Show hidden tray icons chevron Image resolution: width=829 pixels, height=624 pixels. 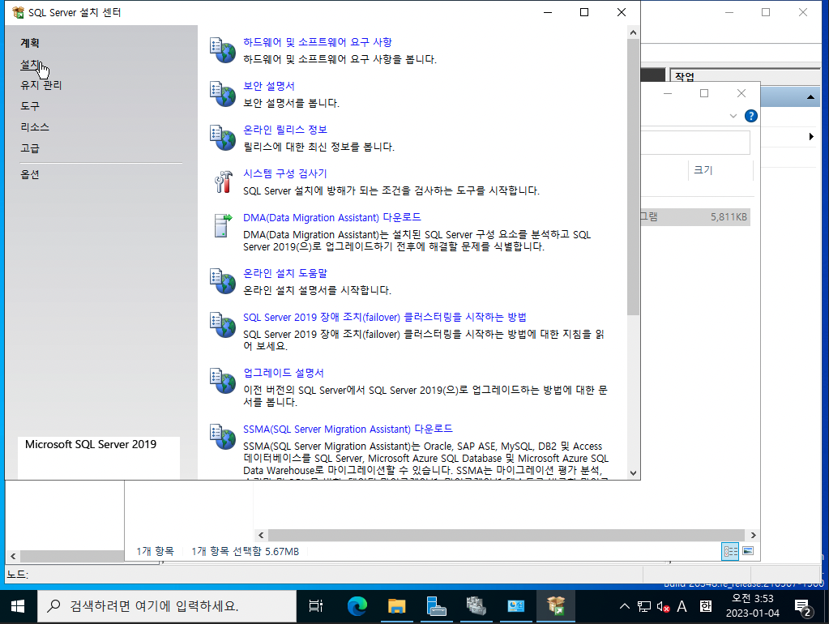point(625,606)
